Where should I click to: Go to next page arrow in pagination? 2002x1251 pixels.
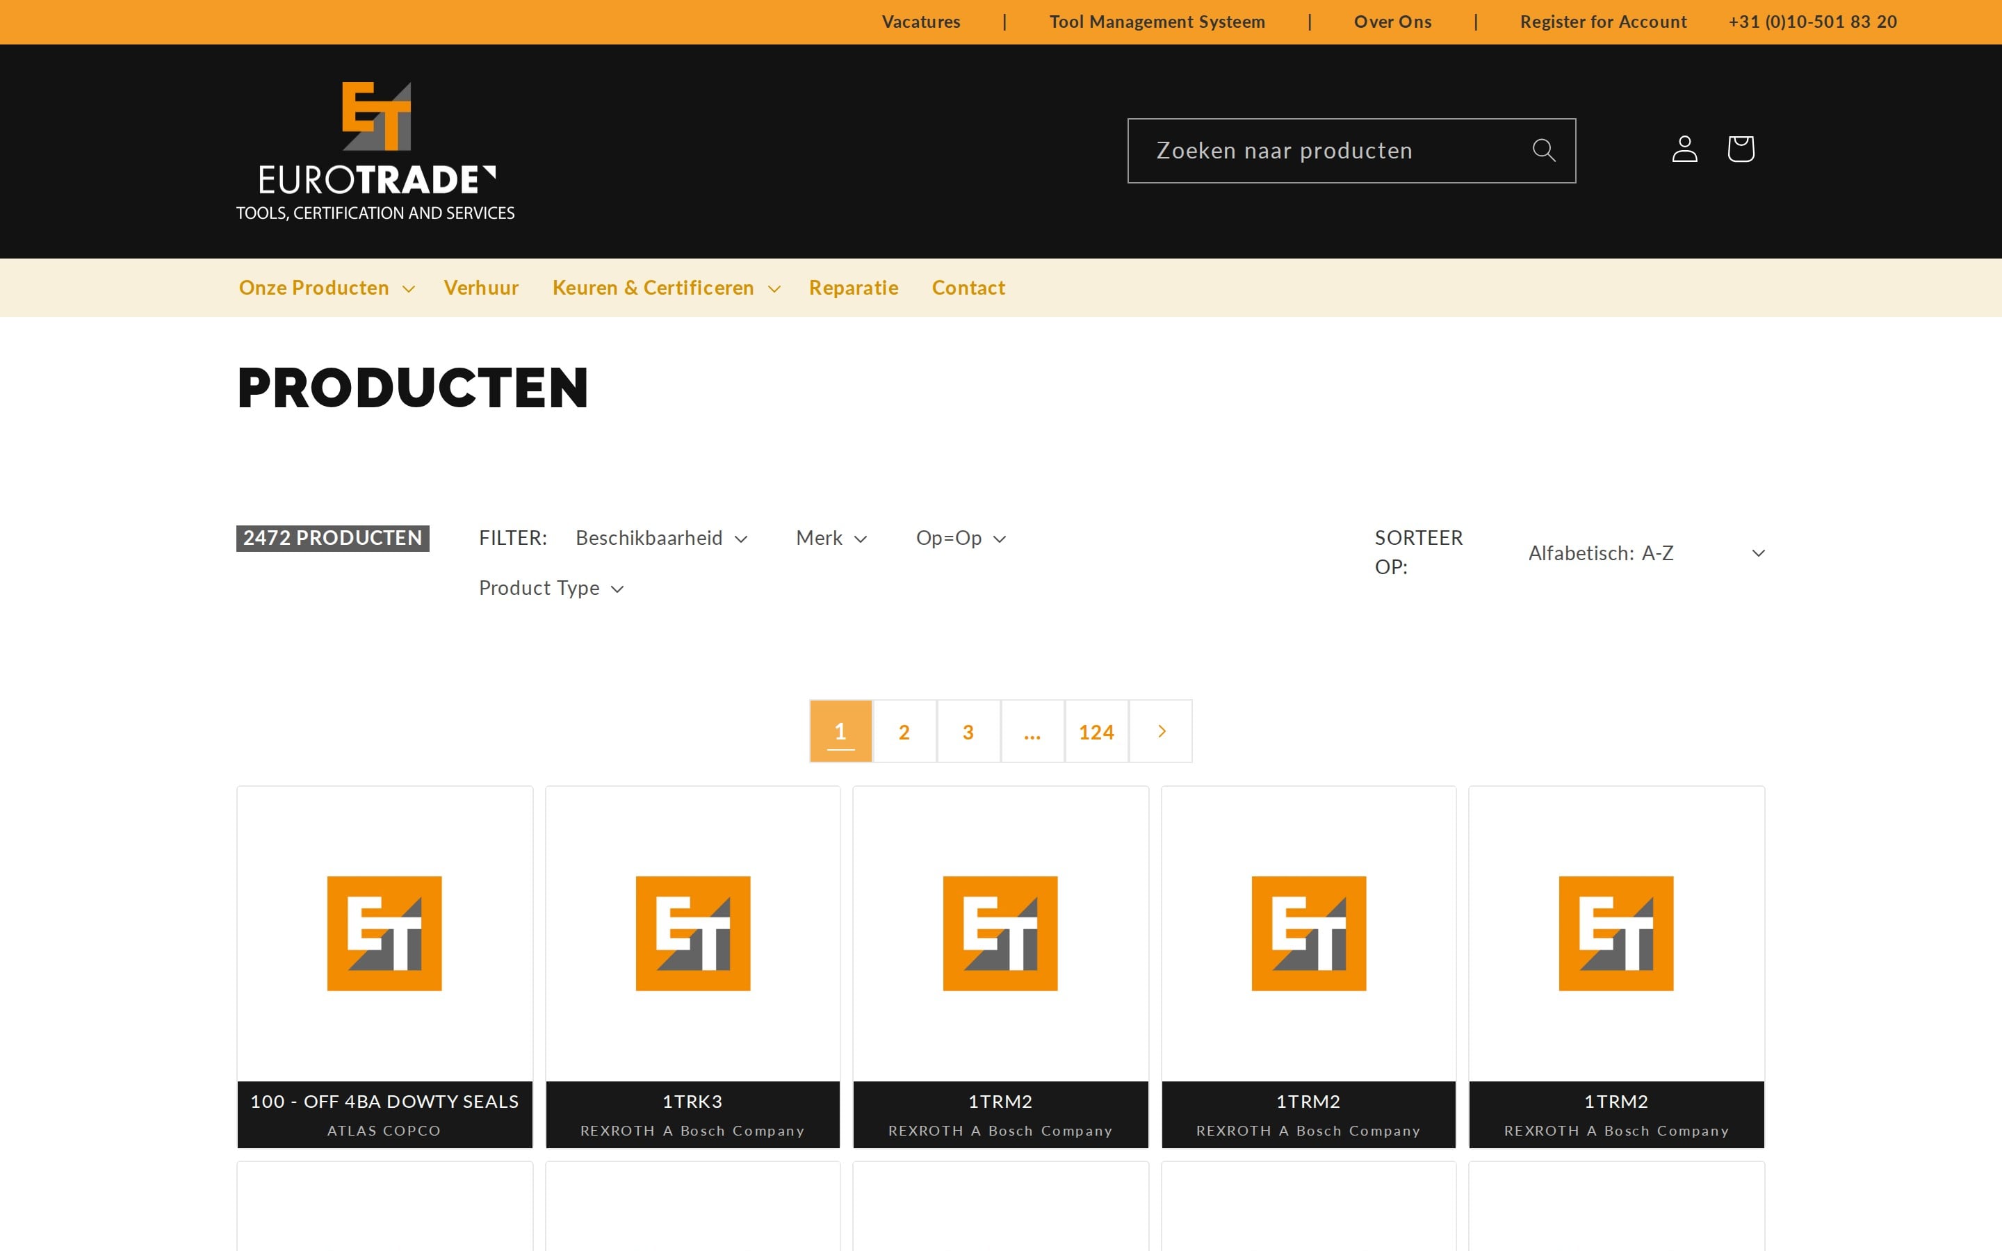coord(1161,731)
